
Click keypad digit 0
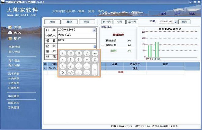point(63,73)
